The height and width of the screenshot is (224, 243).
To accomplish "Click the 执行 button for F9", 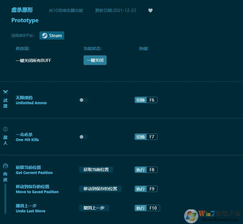I will pyautogui.click(x=141, y=189).
